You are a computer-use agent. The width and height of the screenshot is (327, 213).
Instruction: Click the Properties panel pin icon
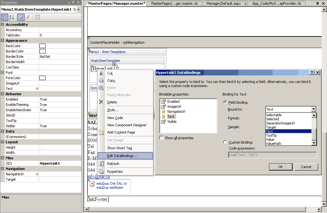(73, 2)
